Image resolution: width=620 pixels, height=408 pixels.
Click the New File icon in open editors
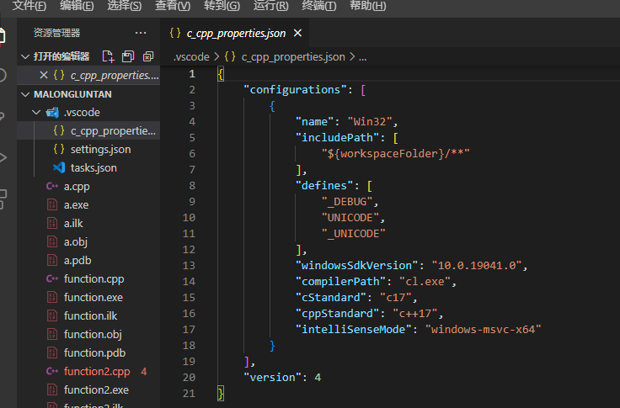[x=108, y=56]
